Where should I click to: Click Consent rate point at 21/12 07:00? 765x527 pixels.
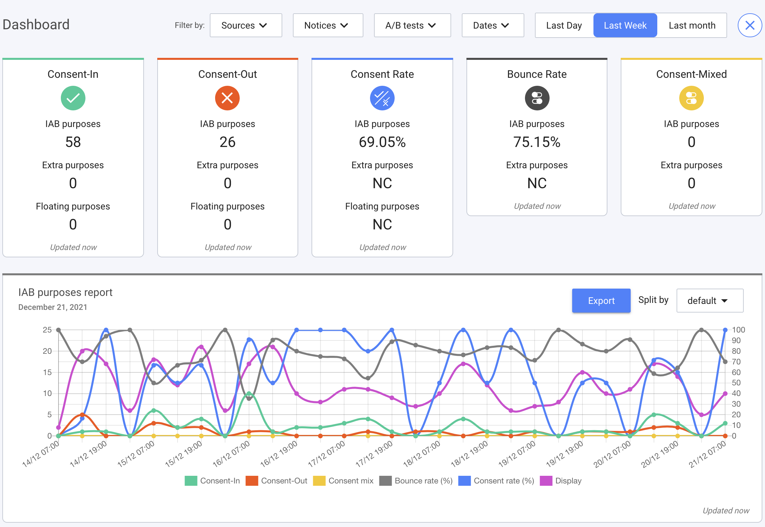tap(725, 330)
